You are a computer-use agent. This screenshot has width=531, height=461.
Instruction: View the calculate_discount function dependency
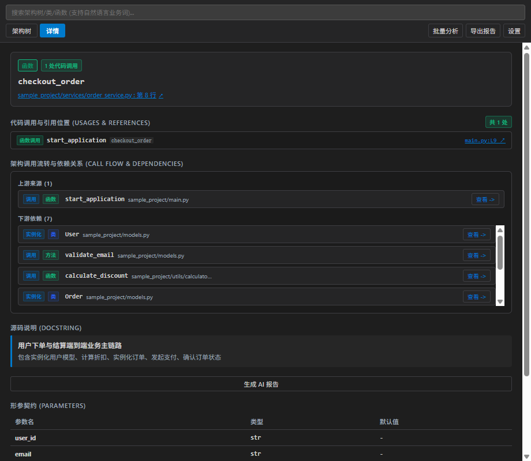point(477,276)
